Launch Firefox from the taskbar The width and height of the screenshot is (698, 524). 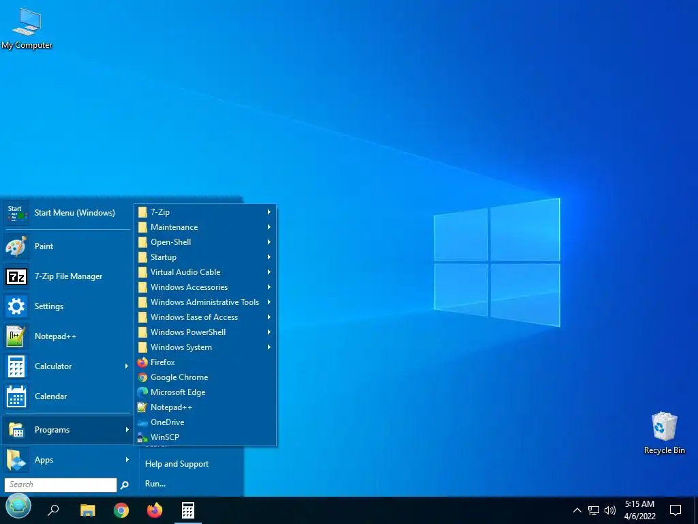tap(155, 510)
